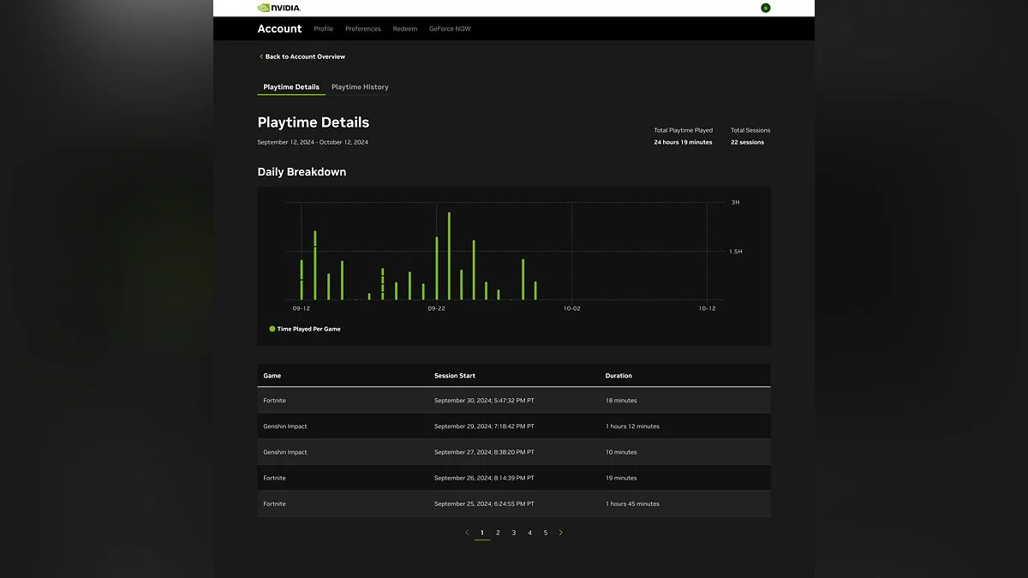Screen dimensions: 1028x578
Task: Go to previous page using left arrow
Action: click(x=467, y=533)
